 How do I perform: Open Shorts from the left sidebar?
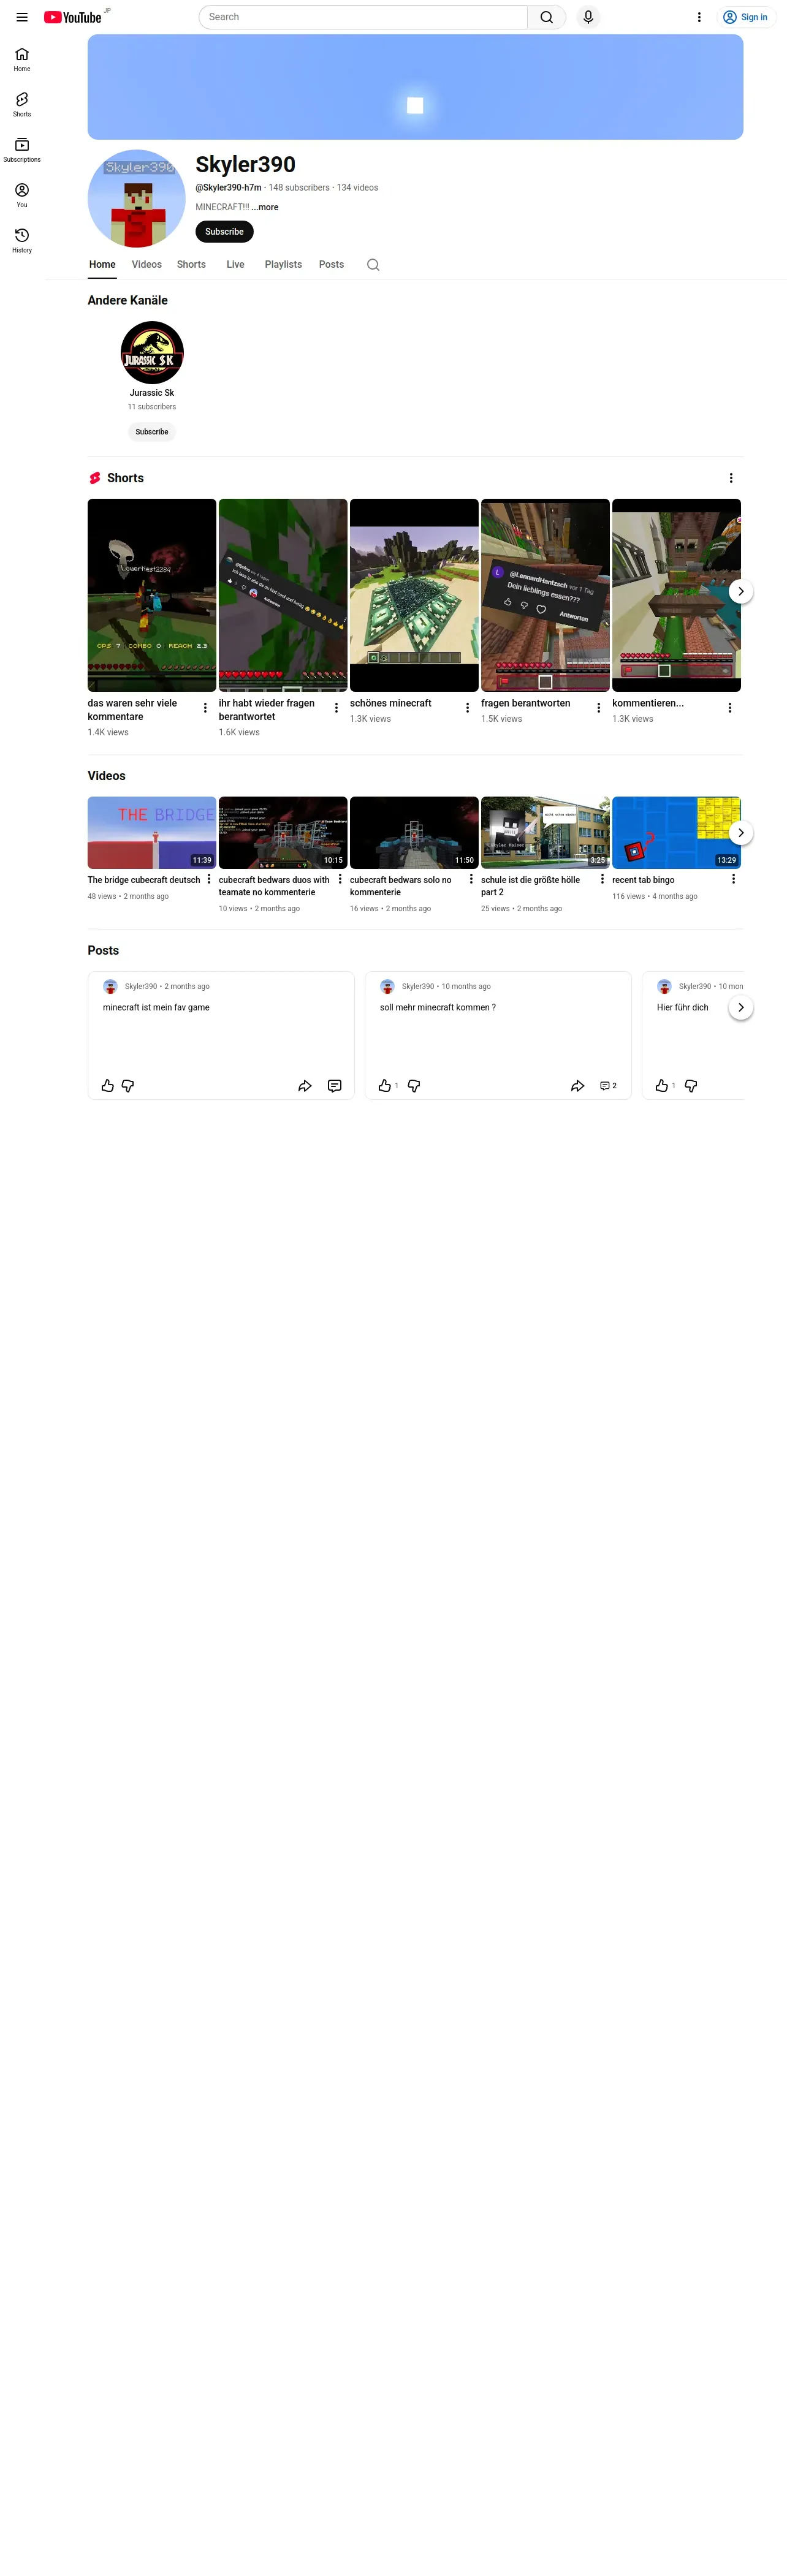(22, 104)
